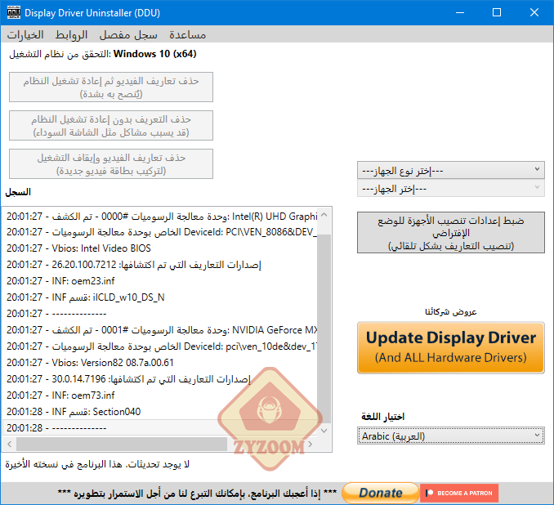The width and height of the screenshot is (554, 505).
Task: Click the السجل log heading
Action: coord(18,192)
